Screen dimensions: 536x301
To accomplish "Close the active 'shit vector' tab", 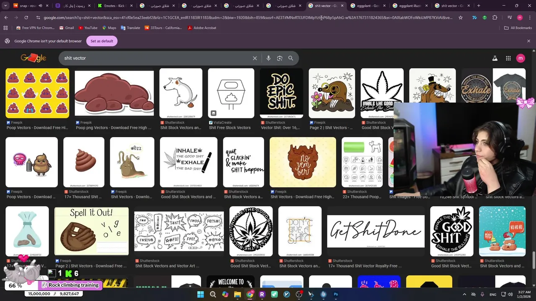I will (x=342, y=6).
